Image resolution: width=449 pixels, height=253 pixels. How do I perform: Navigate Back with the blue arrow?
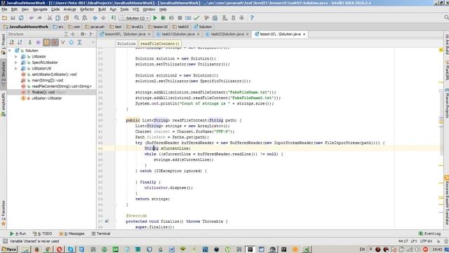click(95, 18)
